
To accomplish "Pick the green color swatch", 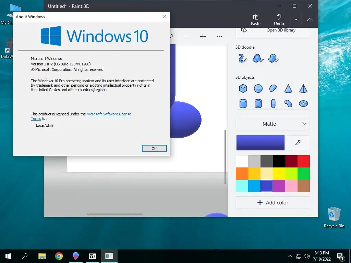I will point(304,174).
